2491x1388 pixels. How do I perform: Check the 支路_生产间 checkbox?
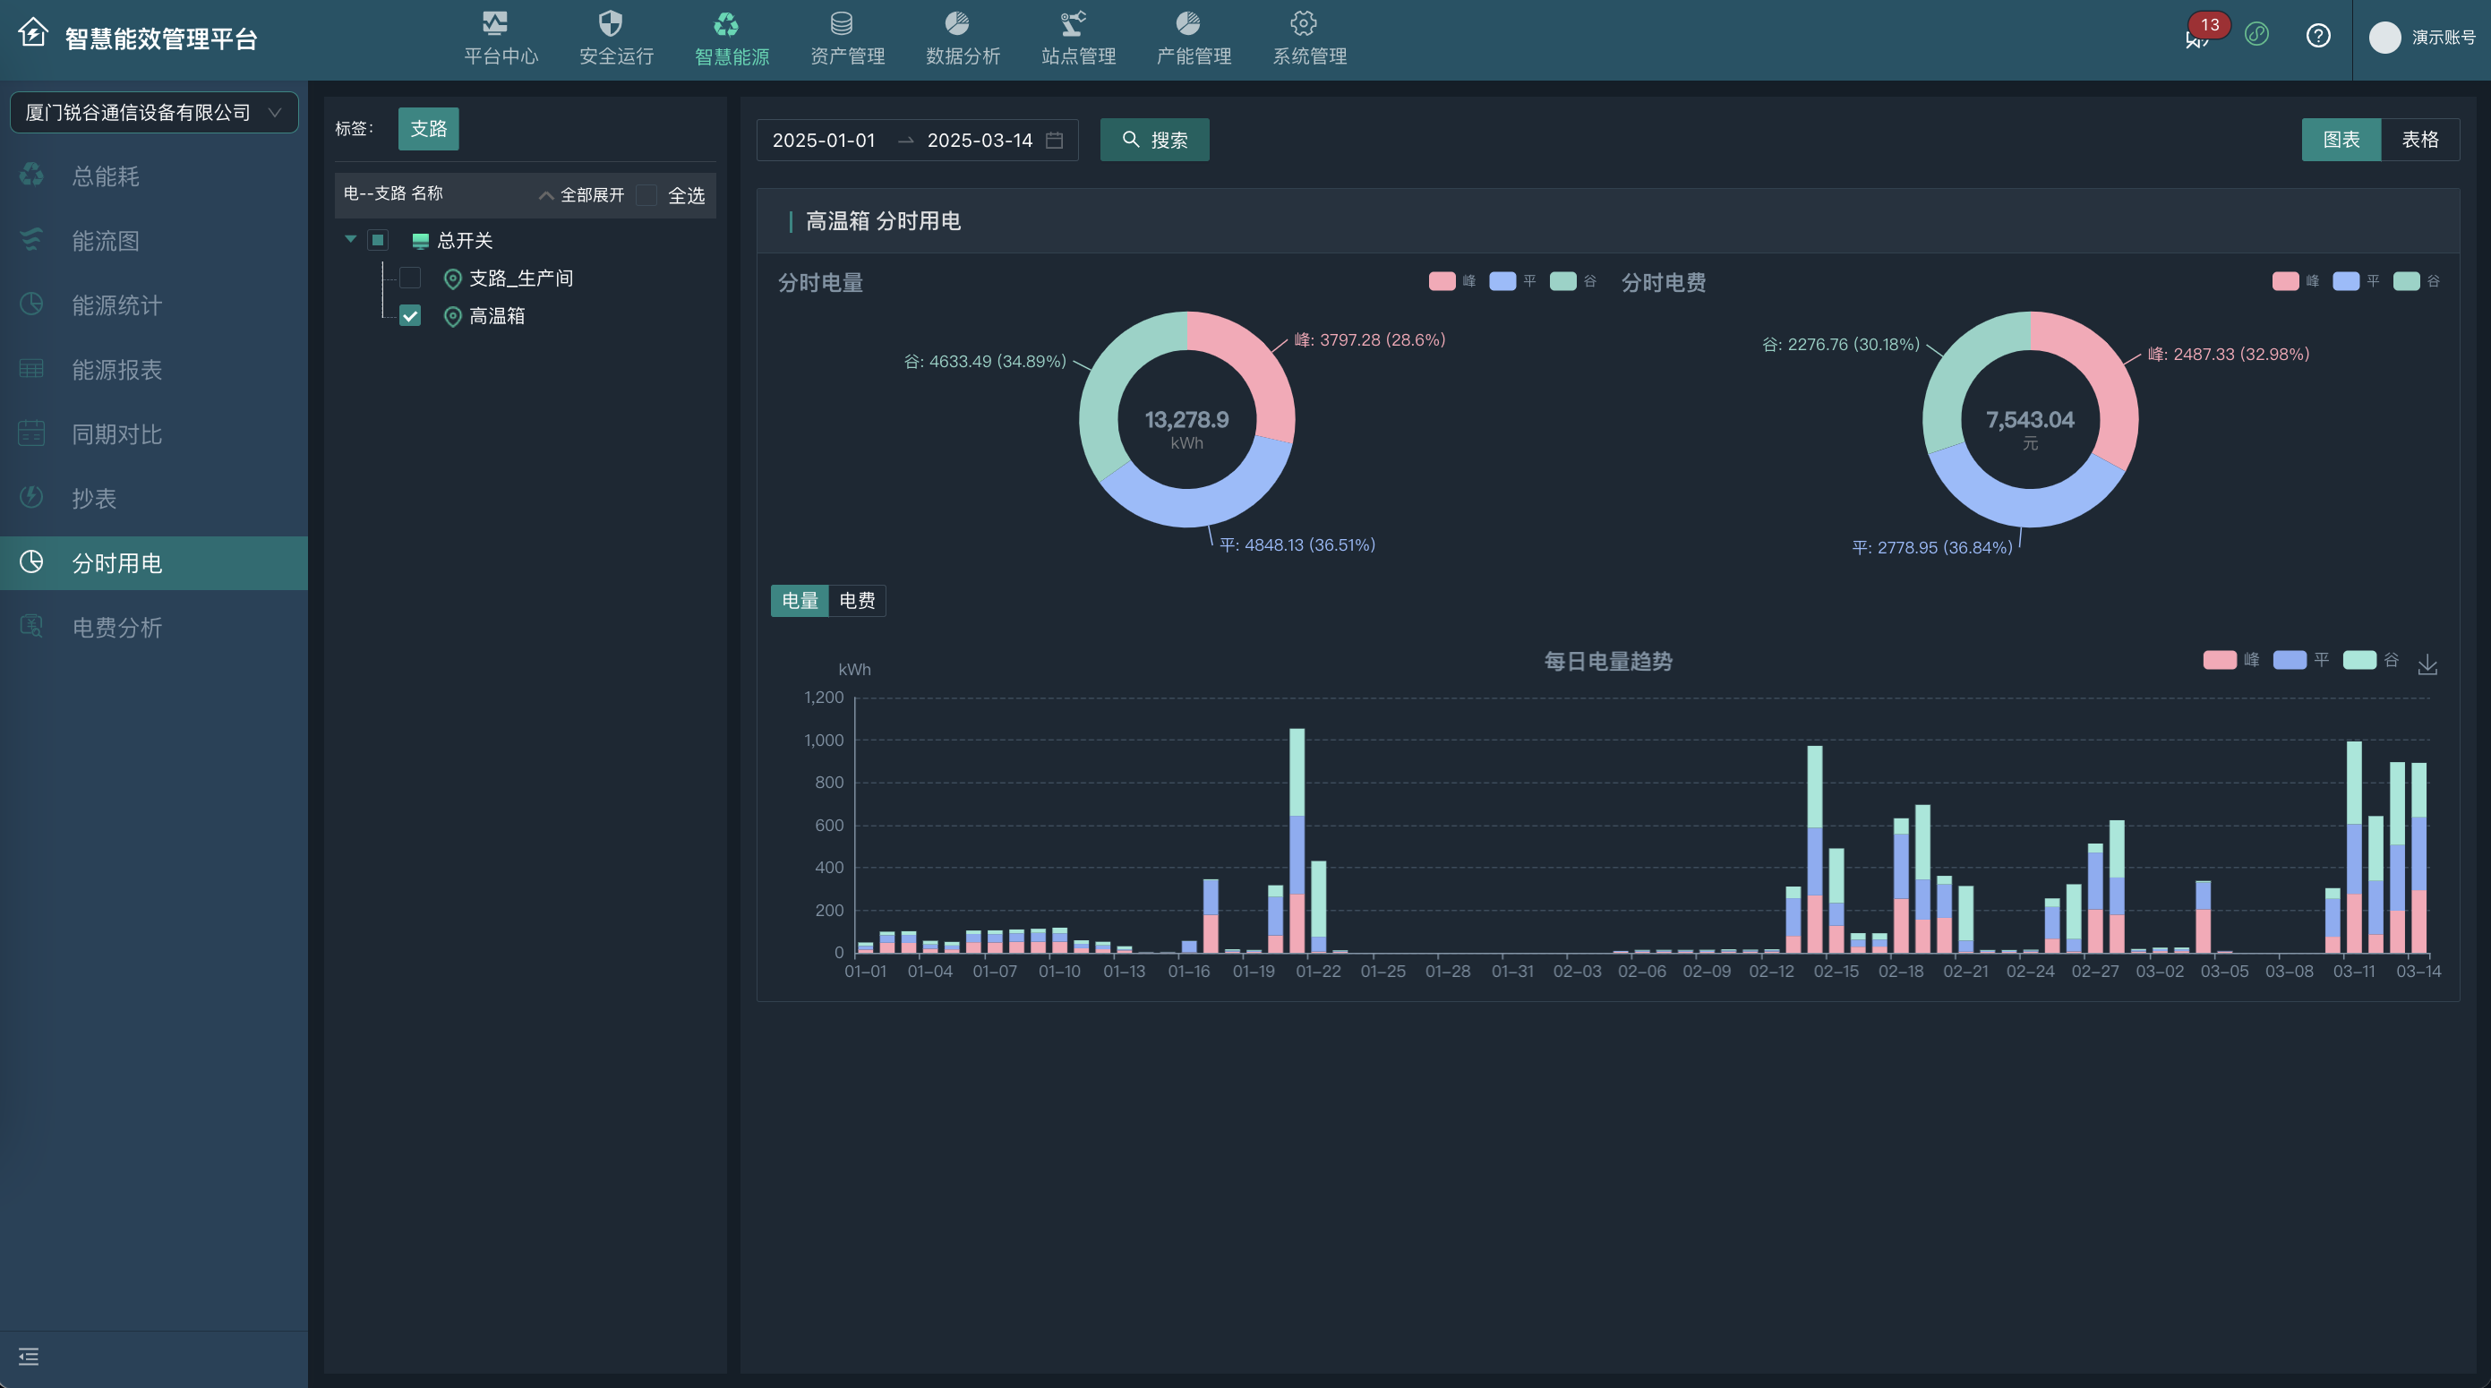[x=410, y=278]
